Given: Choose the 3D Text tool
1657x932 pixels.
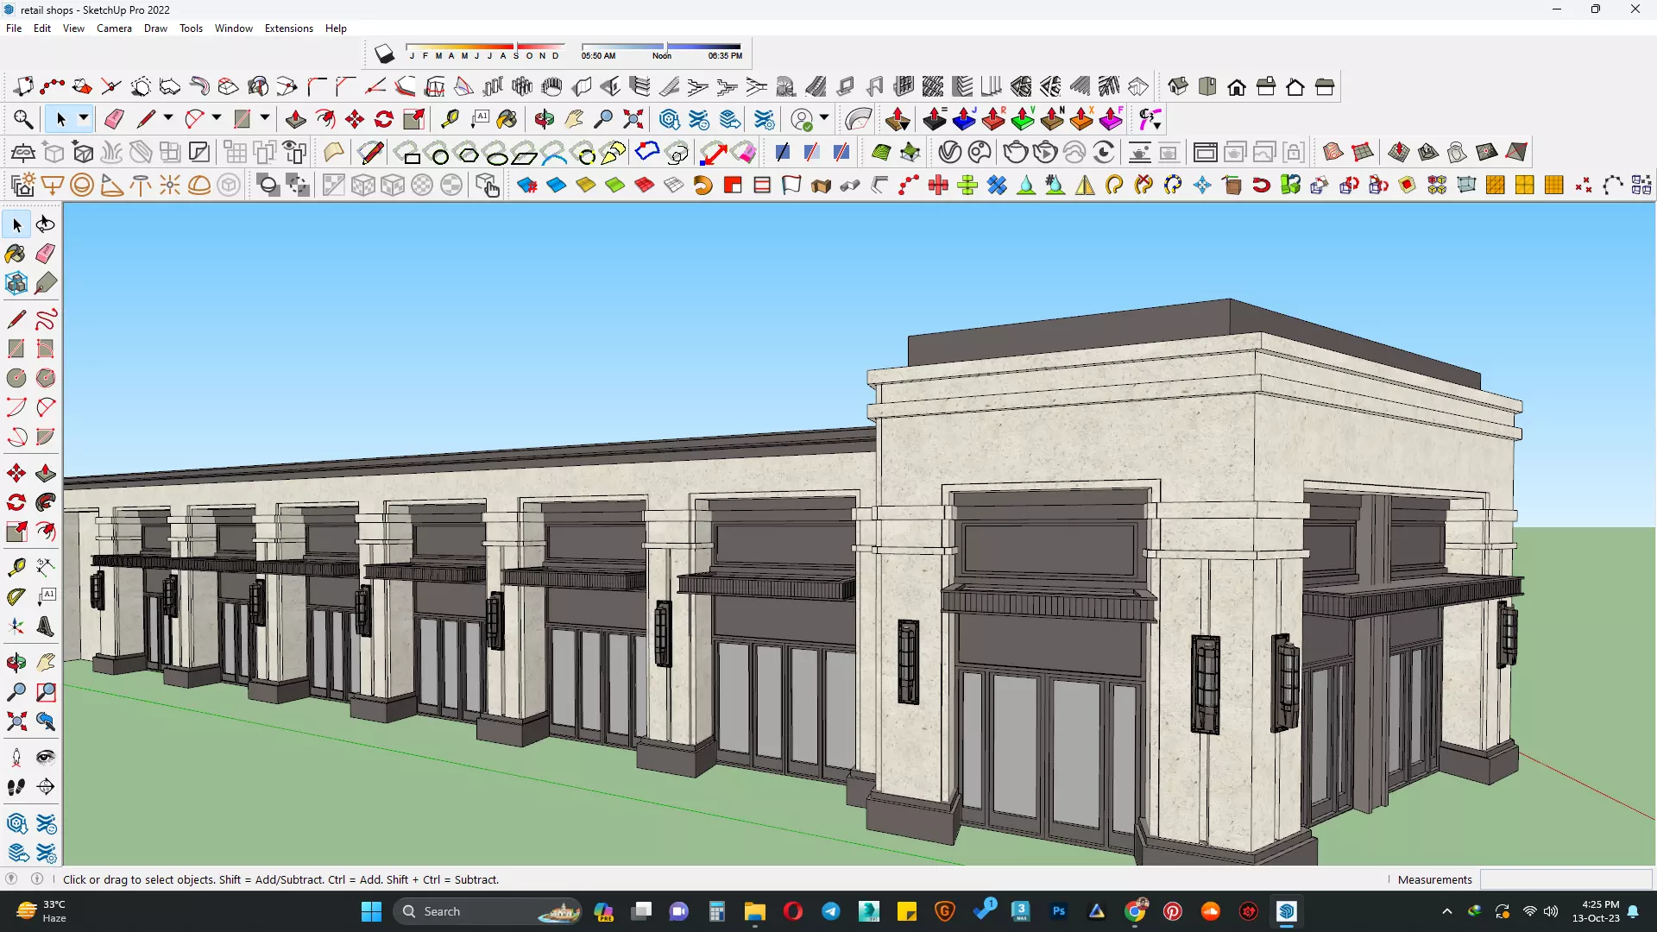Looking at the screenshot, I should tap(46, 627).
